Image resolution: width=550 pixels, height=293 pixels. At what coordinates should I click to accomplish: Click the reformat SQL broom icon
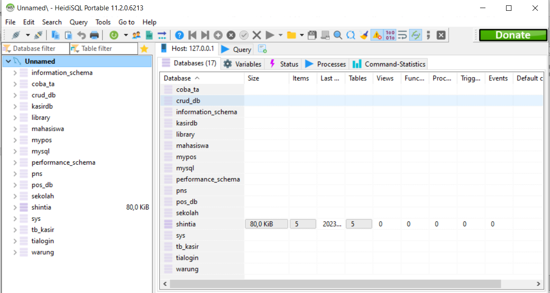pyautogui.click(x=364, y=35)
